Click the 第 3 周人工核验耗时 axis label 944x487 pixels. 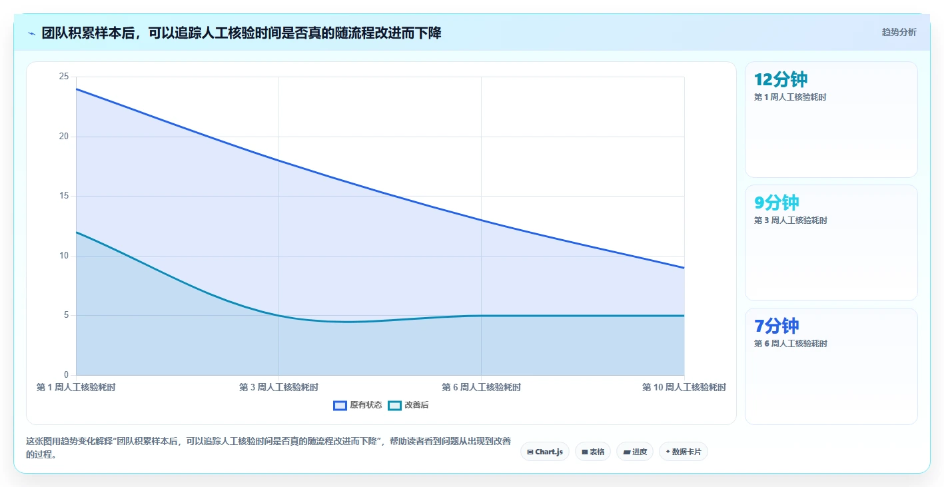tap(278, 387)
